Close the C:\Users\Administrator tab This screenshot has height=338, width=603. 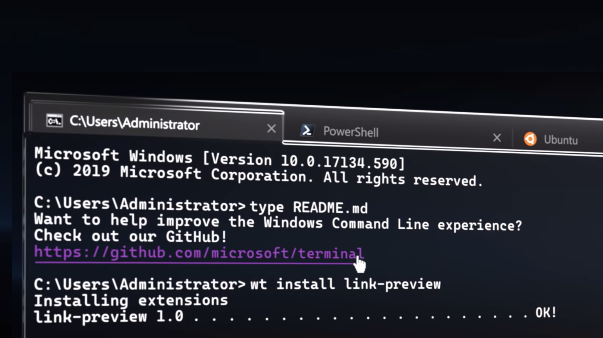[271, 129]
